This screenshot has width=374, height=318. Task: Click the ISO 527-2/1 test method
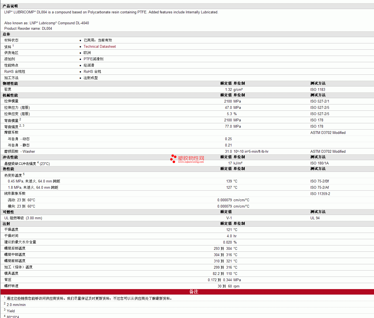tap(320, 101)
